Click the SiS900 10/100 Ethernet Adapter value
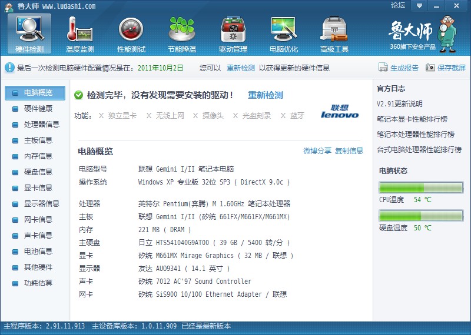This screenshot has height=335, width=471. pyautogui.click(x=213, y=294)
